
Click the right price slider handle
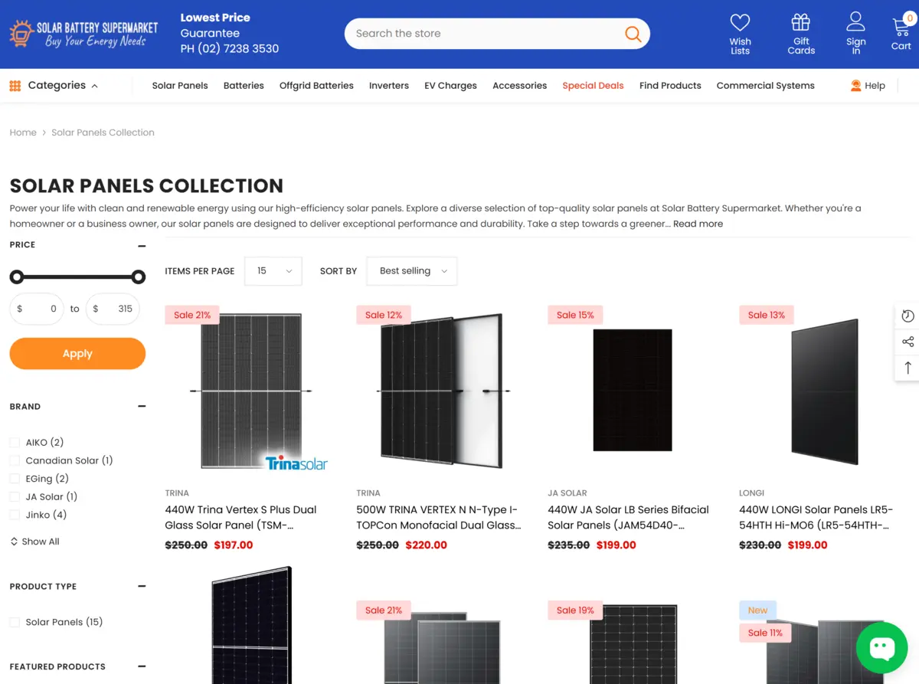tap(138, 277)
